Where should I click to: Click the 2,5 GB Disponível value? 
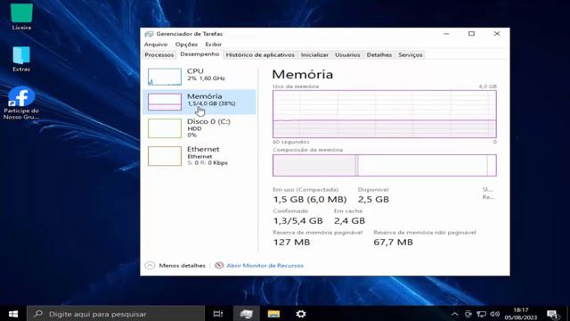(373, 200)
